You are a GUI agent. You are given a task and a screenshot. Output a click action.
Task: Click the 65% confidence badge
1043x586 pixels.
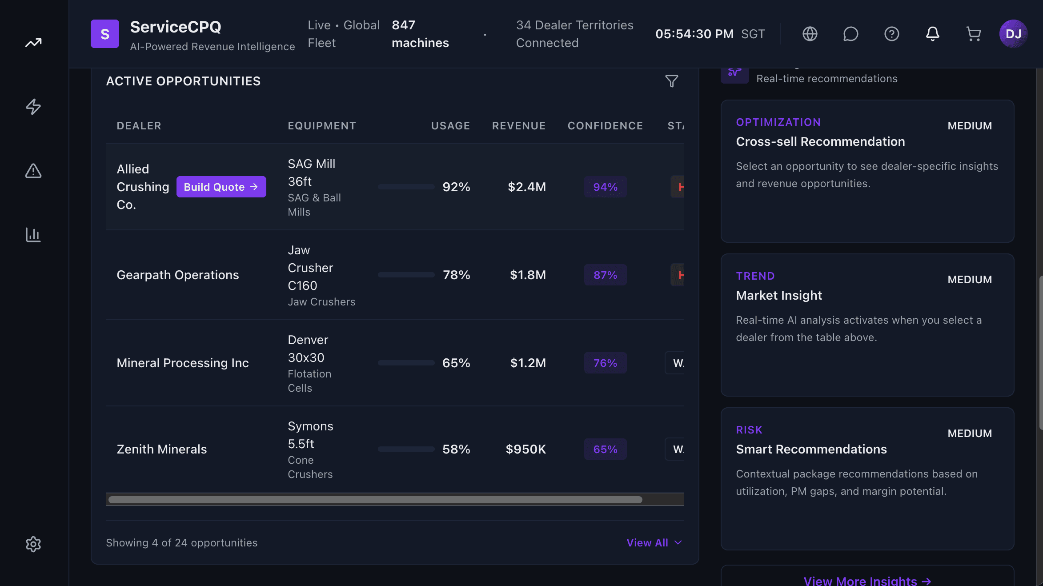tap(605, 449)
